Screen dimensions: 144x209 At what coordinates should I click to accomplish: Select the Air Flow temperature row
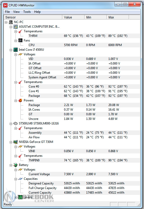click(x=84, y=137)
